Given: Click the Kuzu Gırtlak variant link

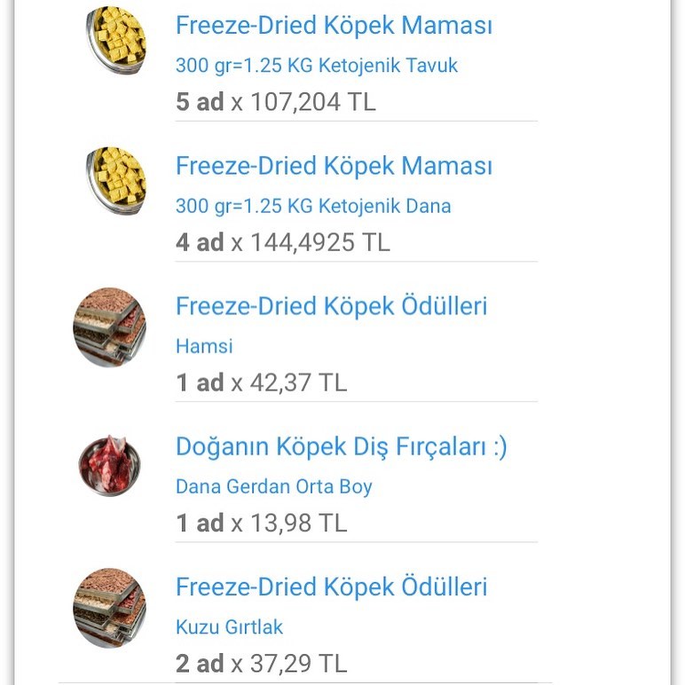Looking at the screenshot, I should coord(229,627).
